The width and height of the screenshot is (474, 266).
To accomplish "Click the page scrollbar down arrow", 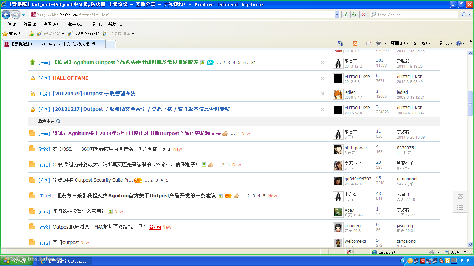I will [471, 244].
